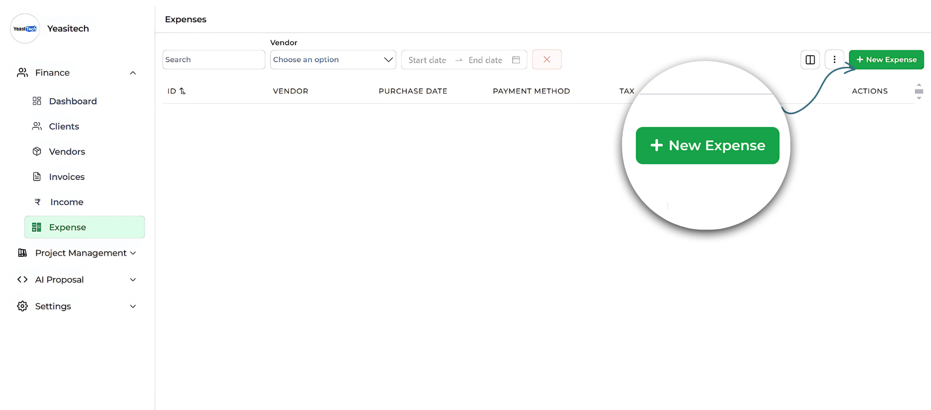Click the ACTIONS column header
The height and width of the screenshot is (410, 931).
pos(870,91)
